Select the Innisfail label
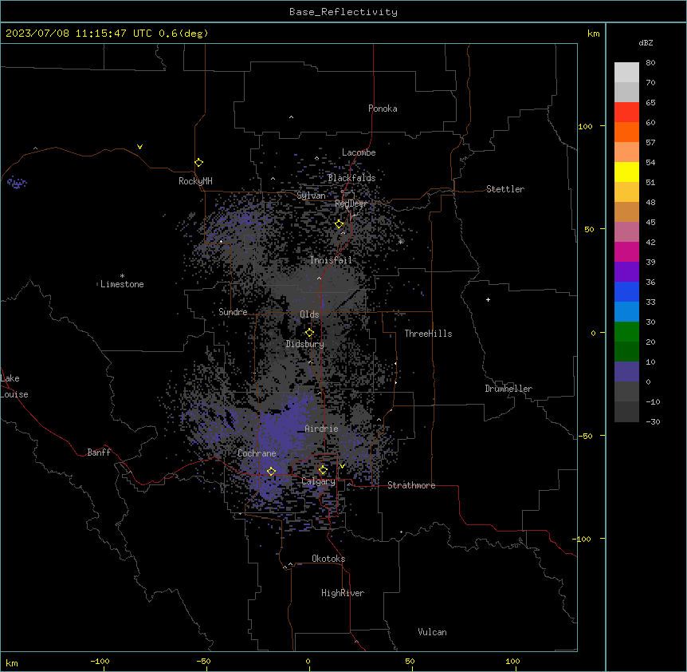The height and width of the screenshot is (672, 687). coord(331,260)
